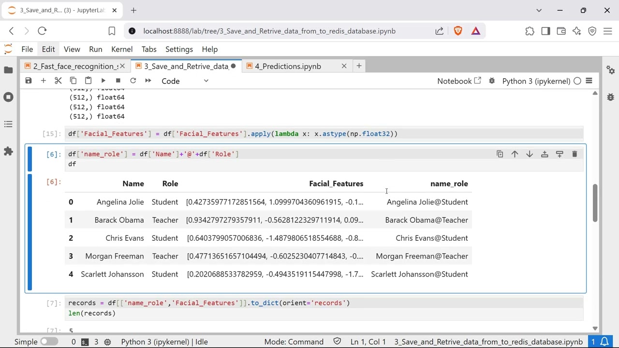
Task: Open the Brave Wallet icon
Action: [x=561, y=31]
